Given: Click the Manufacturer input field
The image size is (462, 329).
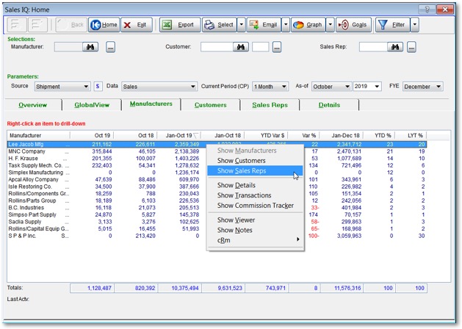Looking at the screenshot, I should tap(68, 47).
